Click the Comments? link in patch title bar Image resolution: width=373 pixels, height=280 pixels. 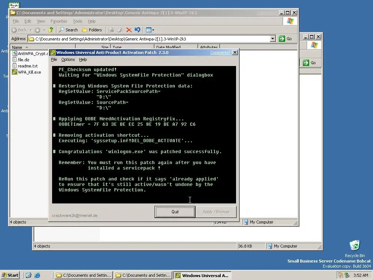pyautogui.click(x=220, y=52)
